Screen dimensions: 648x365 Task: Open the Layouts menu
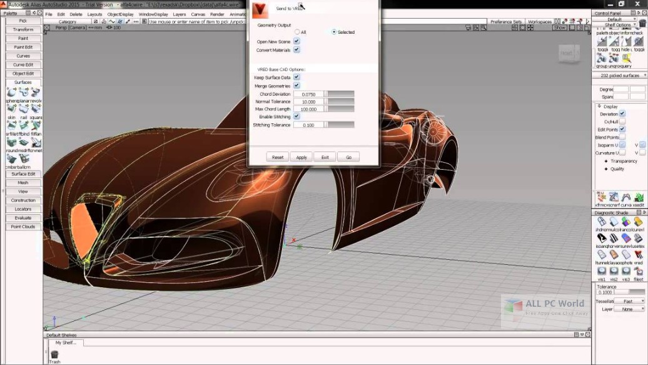94,14
